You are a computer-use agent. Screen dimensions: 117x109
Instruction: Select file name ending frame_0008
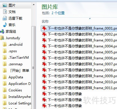tap(82, 70)
